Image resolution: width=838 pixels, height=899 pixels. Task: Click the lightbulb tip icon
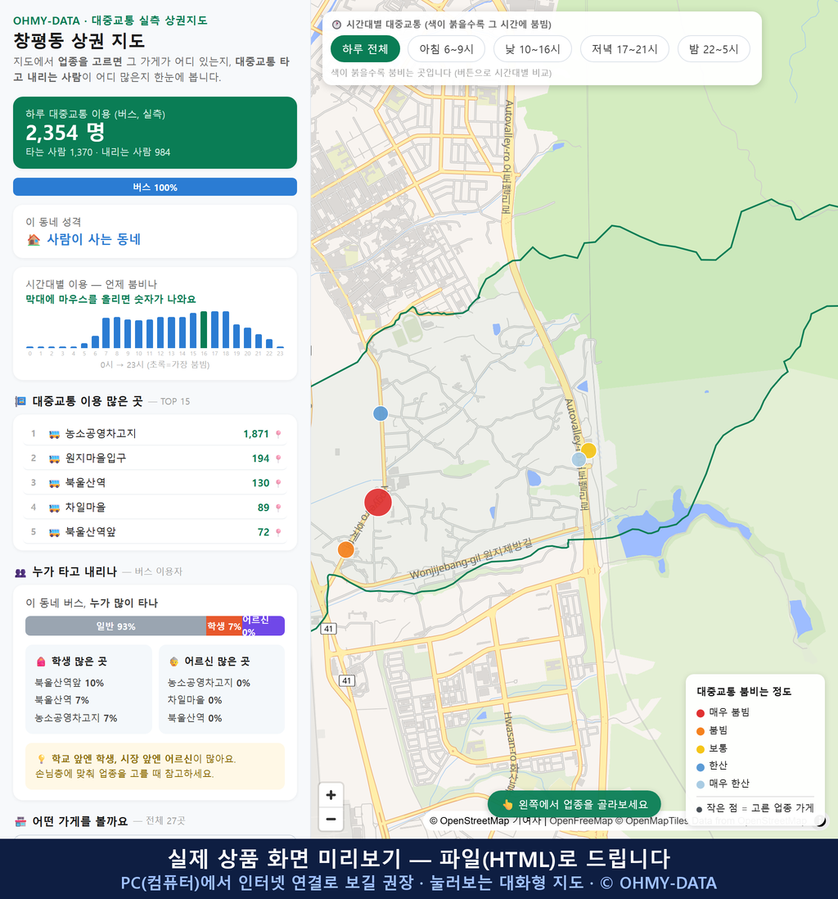tap(41, 759)
